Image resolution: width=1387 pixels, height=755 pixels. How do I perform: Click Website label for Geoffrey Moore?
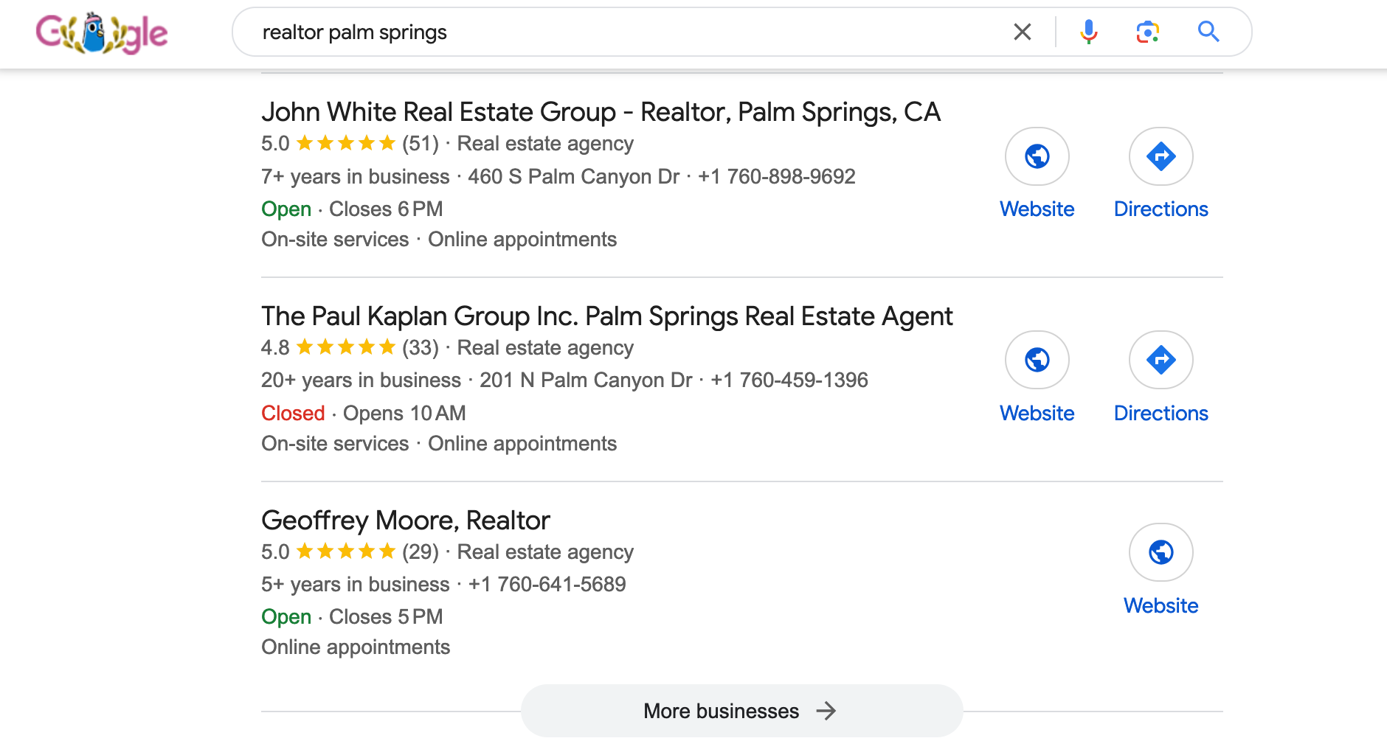click(1161, 606)
